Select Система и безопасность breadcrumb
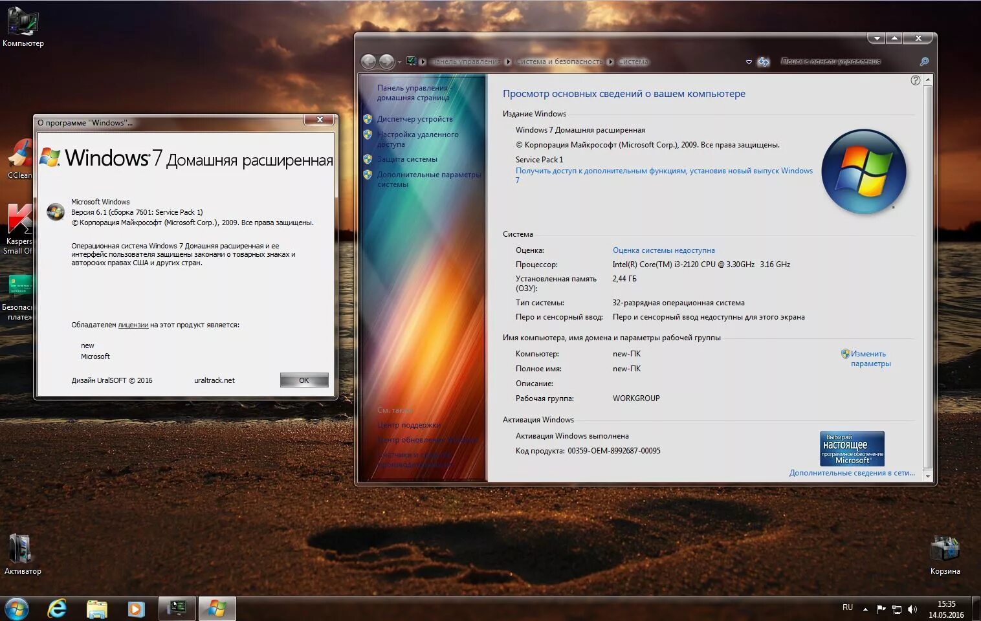 point(559,62)
